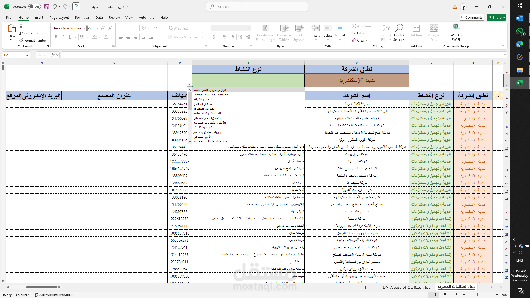
Task: Click the Cut scissors icon
Action: coord(21,26)
